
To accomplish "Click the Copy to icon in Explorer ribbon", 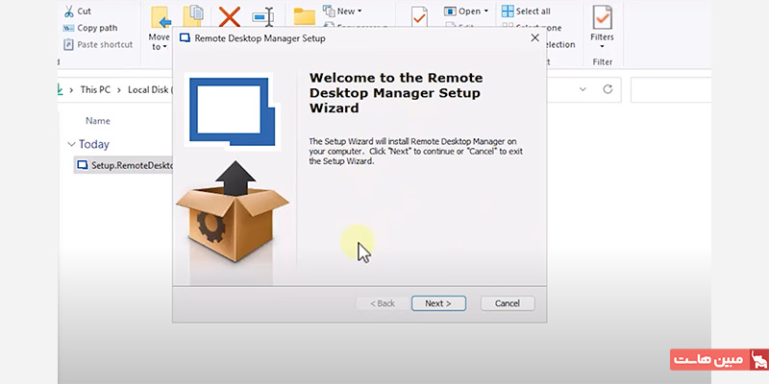I will click(193, 16).
